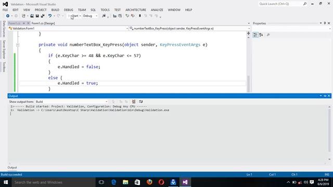This screenshot has width=333, height=187.
Task: Open Firefox from the taskbar
Action: tap(149, 182)
